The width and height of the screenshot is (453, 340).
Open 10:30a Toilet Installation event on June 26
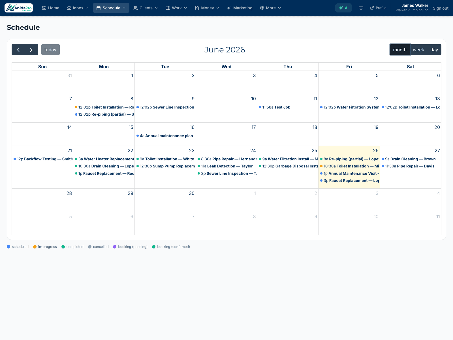coord(349,166)
